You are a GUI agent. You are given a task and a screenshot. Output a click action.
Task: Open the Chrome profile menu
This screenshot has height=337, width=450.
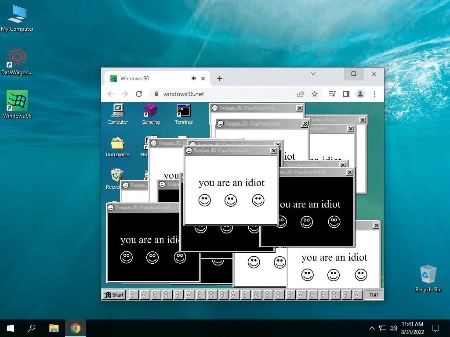pyautogui.click(x=360, y=94)
